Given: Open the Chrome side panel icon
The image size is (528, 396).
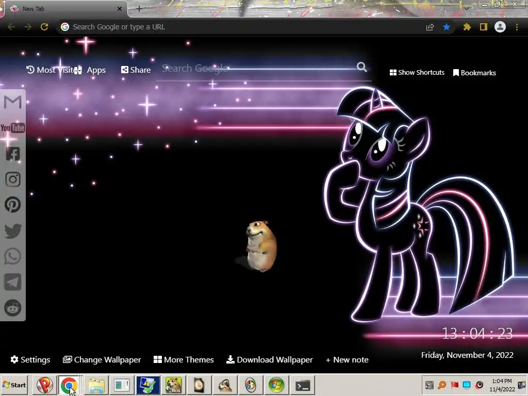Looking at the screenshot, I should coord(484,27).
